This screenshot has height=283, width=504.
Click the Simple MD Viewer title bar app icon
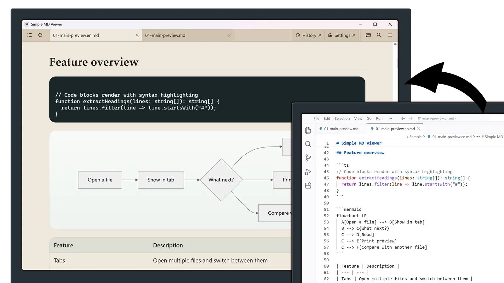pos(27,24)
